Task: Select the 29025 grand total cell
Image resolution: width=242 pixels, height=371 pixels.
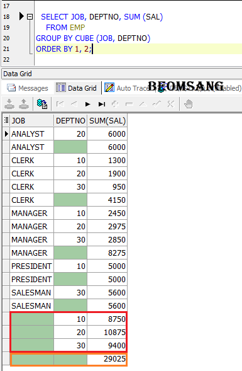Action: 107,359
